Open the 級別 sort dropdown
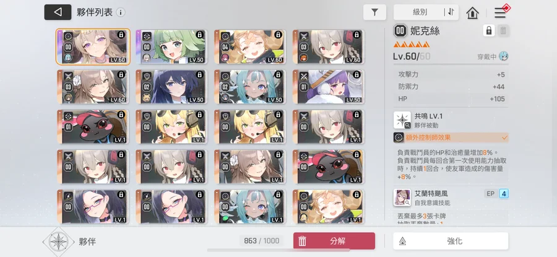Viewport: 557px width, 257px height. 420,12
